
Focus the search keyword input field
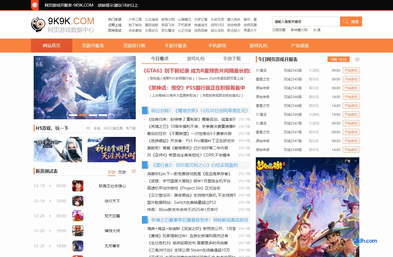pyautogui.click(x=306, y=21)
